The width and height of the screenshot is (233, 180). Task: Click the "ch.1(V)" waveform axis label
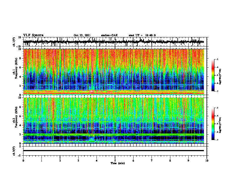[14, 42]
